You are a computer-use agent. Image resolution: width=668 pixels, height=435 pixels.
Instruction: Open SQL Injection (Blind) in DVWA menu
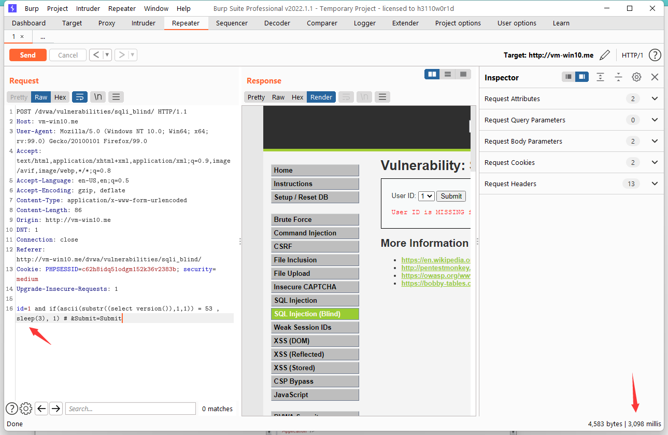[315, 314]
